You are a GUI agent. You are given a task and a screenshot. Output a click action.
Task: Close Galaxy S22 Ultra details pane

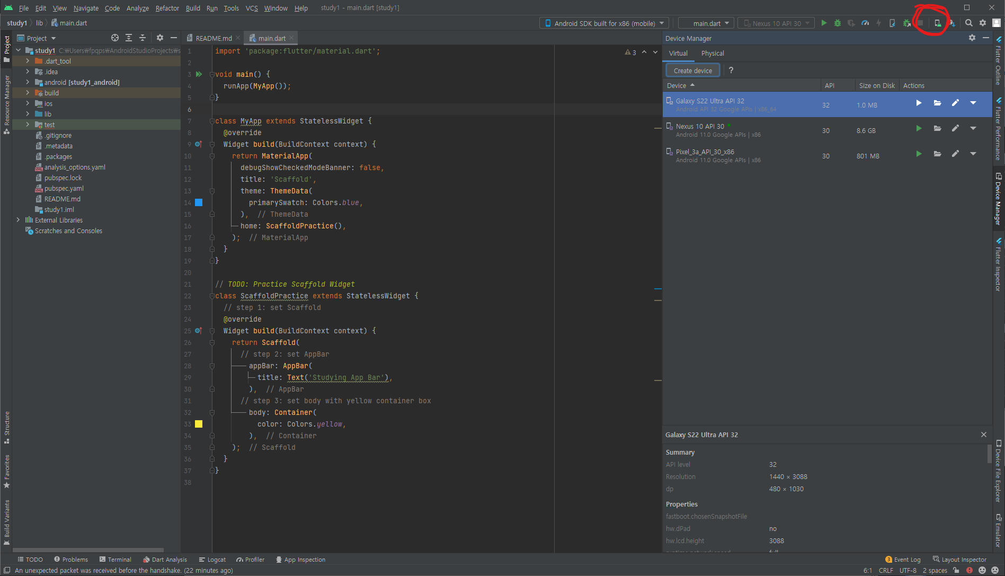[x=984, y=435]
